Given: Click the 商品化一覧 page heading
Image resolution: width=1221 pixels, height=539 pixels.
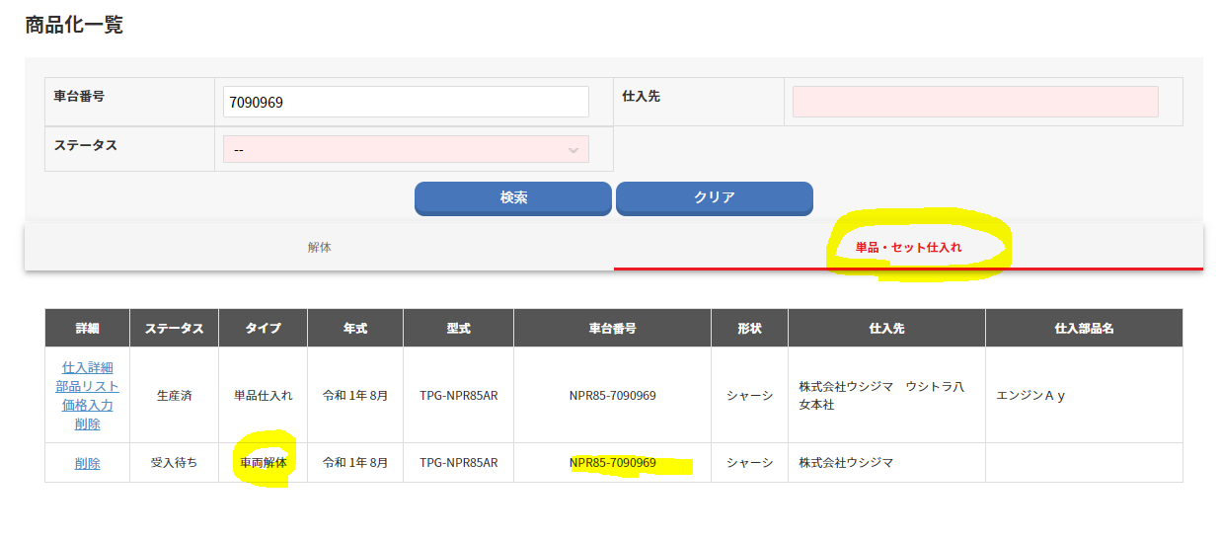Looking at the screenshot, I should (74, 26).
